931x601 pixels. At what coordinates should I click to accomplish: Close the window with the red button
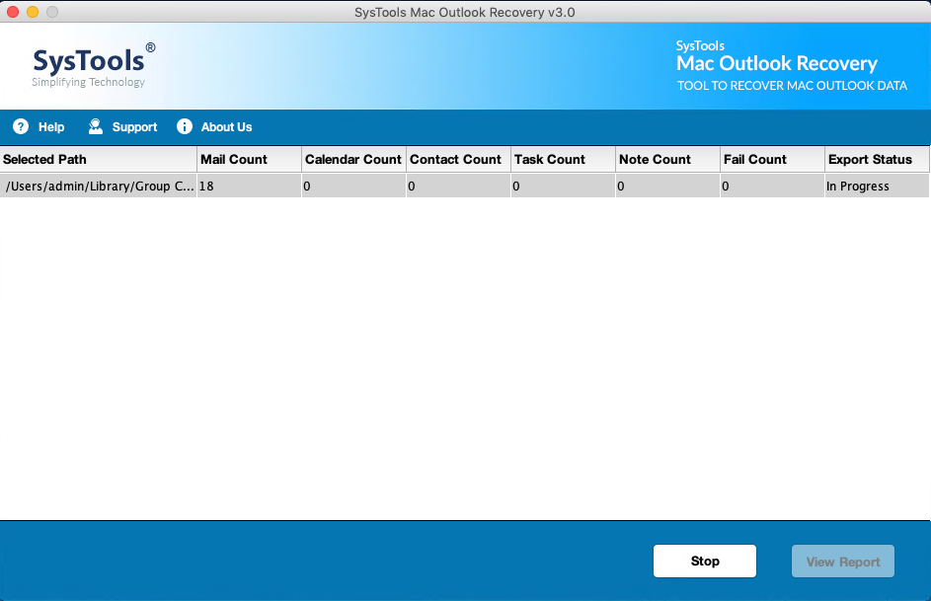(x=13, y=12)
